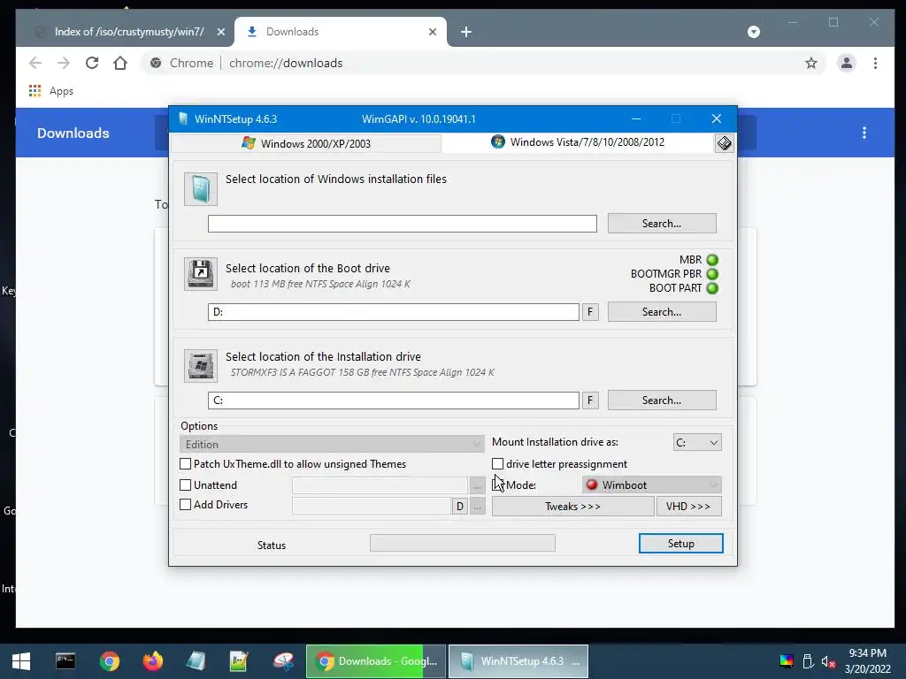
Task: Open the Windows Start menu
Action: coord(21,661)
